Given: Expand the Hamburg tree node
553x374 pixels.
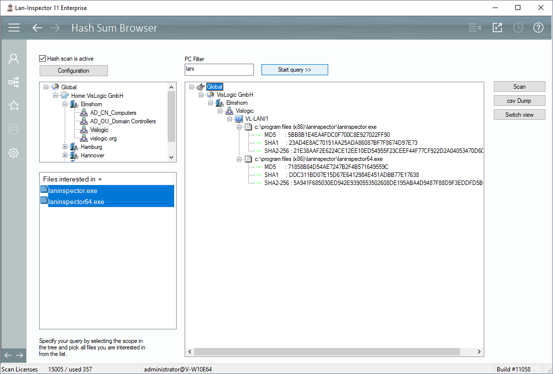Looking at the screenshot, I should coord(65,147).
